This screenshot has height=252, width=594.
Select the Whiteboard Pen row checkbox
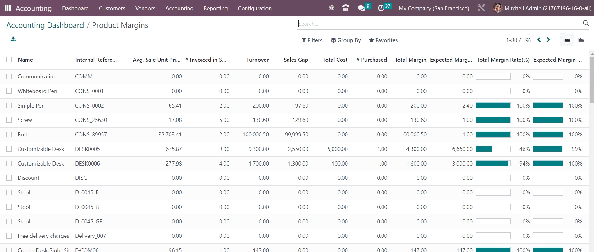coord(9,91)
